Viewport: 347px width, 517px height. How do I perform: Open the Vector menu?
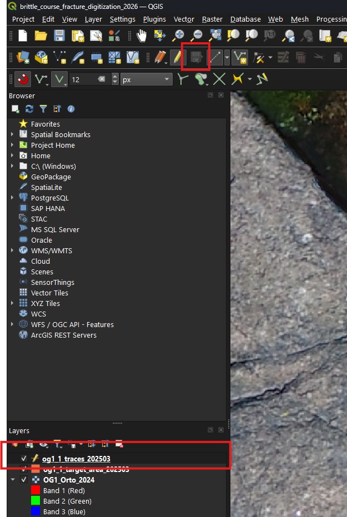[x=184, y=19]
